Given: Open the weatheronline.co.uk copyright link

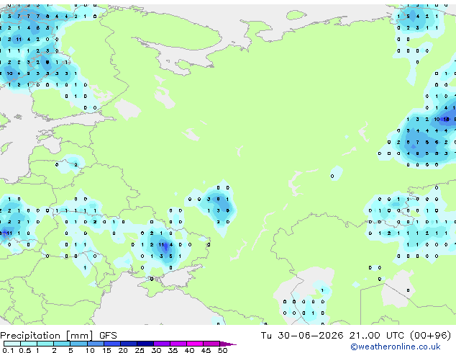Looking at the screenshot, I should coord(396,347).
